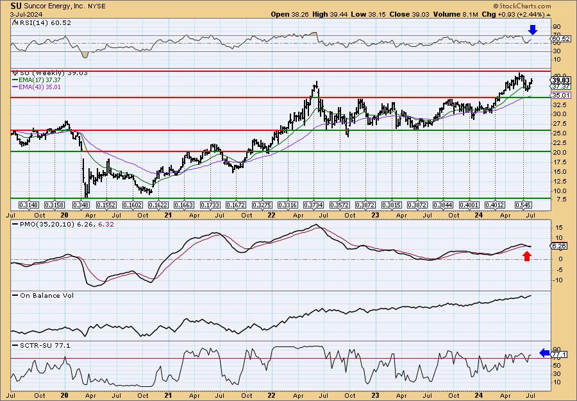Click the Volume 8.1M value

pyautogui.click(x=455, y=14)
